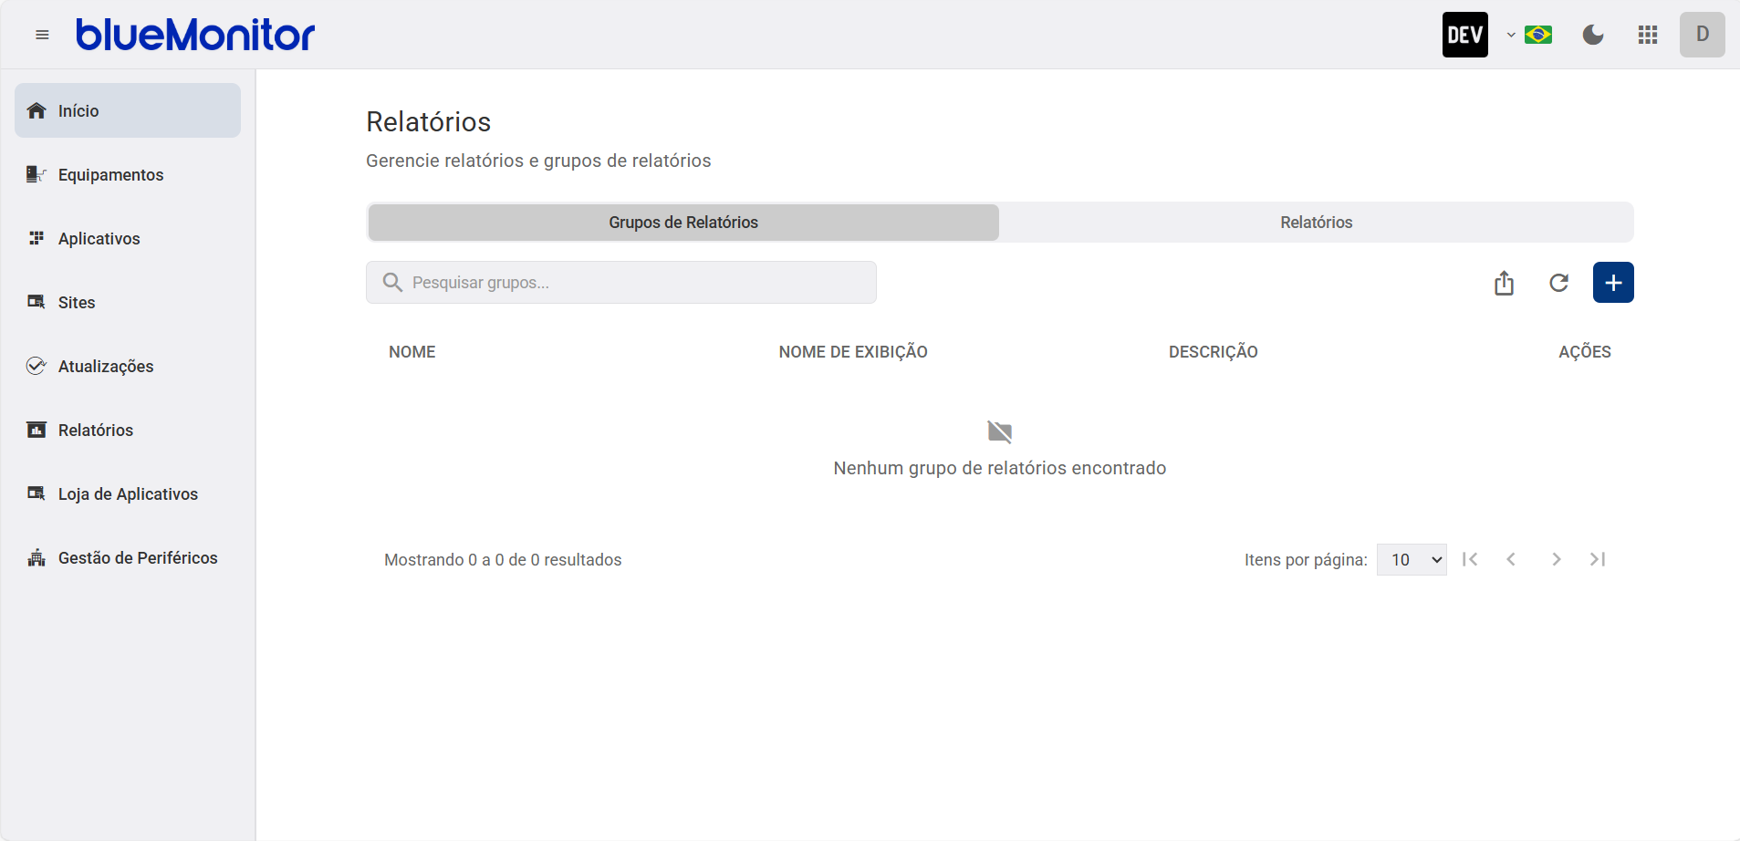The image size is (1740, 841).
Task: Go to the first page
Action: [1470, 559]
